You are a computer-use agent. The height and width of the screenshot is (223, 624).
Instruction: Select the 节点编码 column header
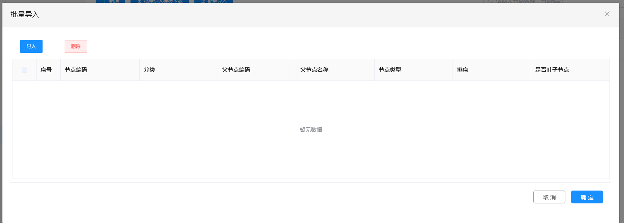[x=76, y=70]
